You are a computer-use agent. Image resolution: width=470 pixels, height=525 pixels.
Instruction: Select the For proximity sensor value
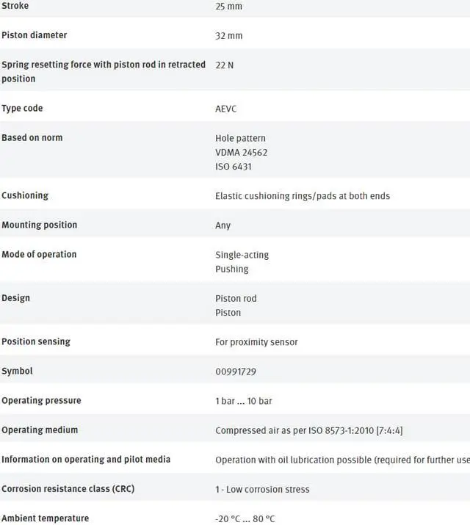click(x=256, y=342)
